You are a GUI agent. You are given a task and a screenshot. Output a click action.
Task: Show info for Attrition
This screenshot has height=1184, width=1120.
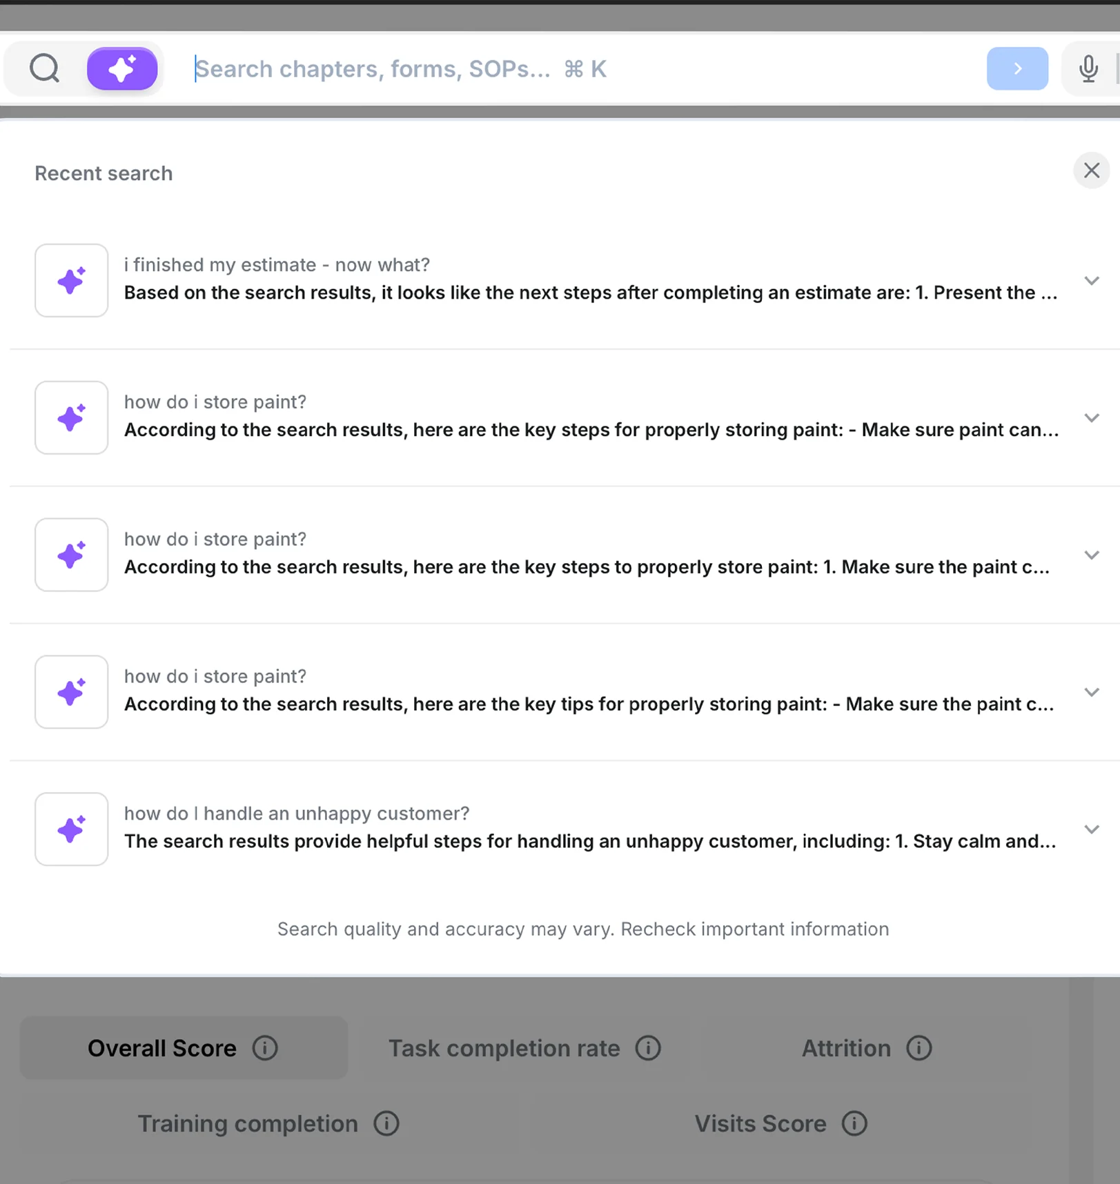point(918,1048)
